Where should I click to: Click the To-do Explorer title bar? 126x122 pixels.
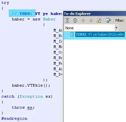click(94, 14)
